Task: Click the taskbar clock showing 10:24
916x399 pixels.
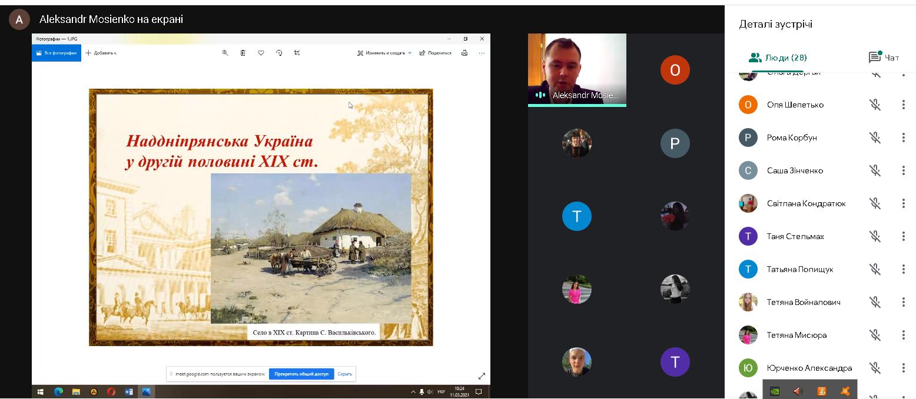Action: (459, 391)
